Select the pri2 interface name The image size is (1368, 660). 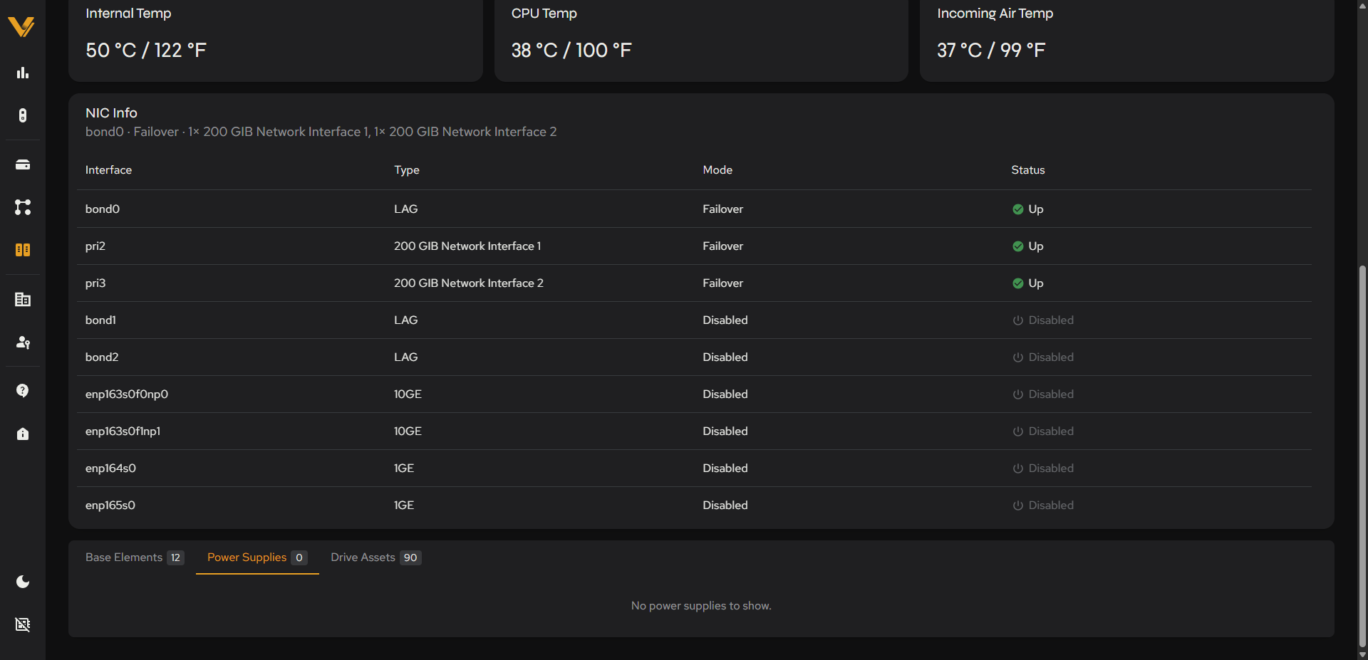[95, 246]
